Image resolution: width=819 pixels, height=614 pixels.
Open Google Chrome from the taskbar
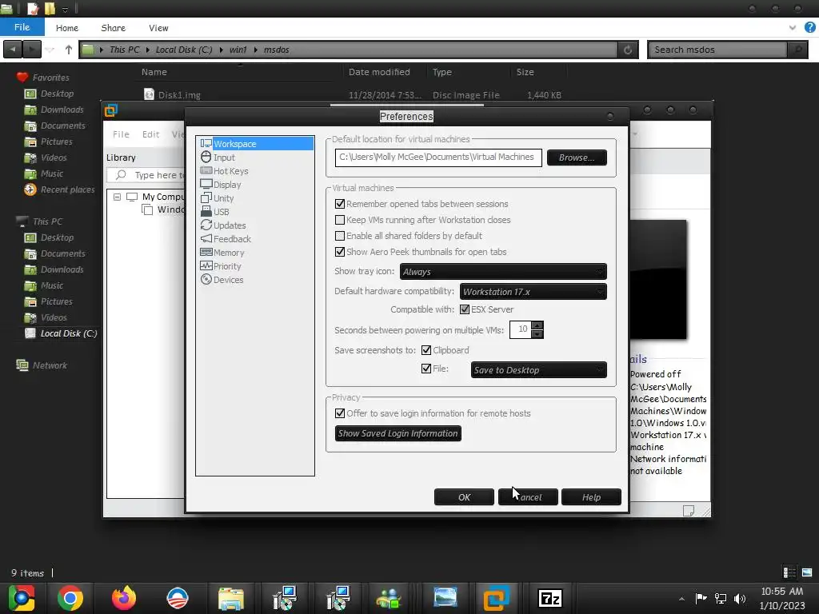(x=70, y=598)
